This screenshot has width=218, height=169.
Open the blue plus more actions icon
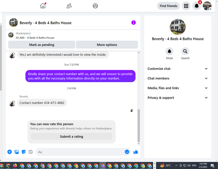(10, 152)
